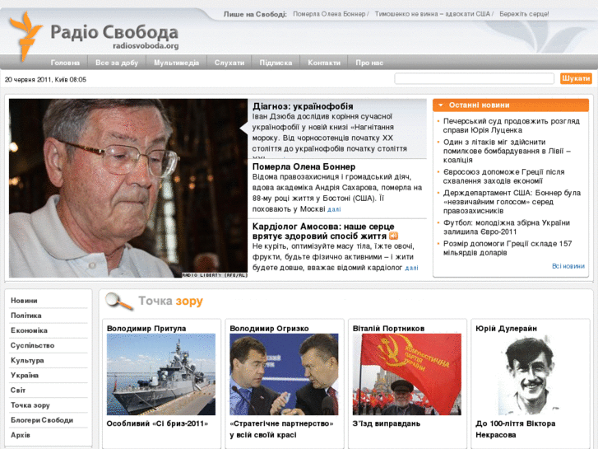This screenshot has width=598, height=449.
Task: Open the Все за добу menu item
Action: pos(117,63)
